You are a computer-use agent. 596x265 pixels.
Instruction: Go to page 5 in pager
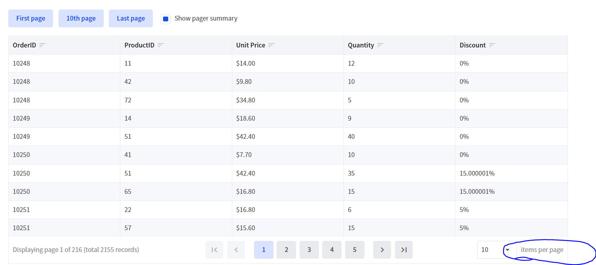(355, 250)
